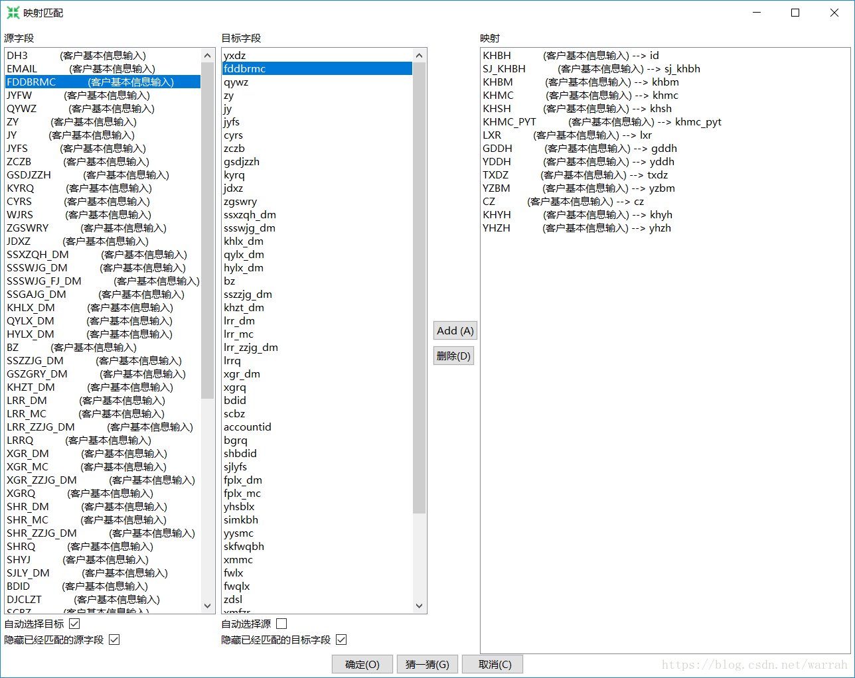Click the source field list scroll-up arrow

tap(208, 56)
